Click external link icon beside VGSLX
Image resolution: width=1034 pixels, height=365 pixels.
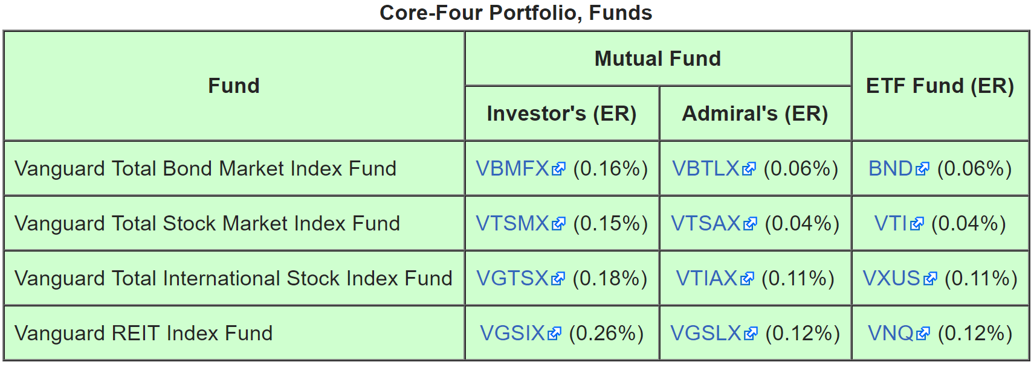click(x=751, y=334)
